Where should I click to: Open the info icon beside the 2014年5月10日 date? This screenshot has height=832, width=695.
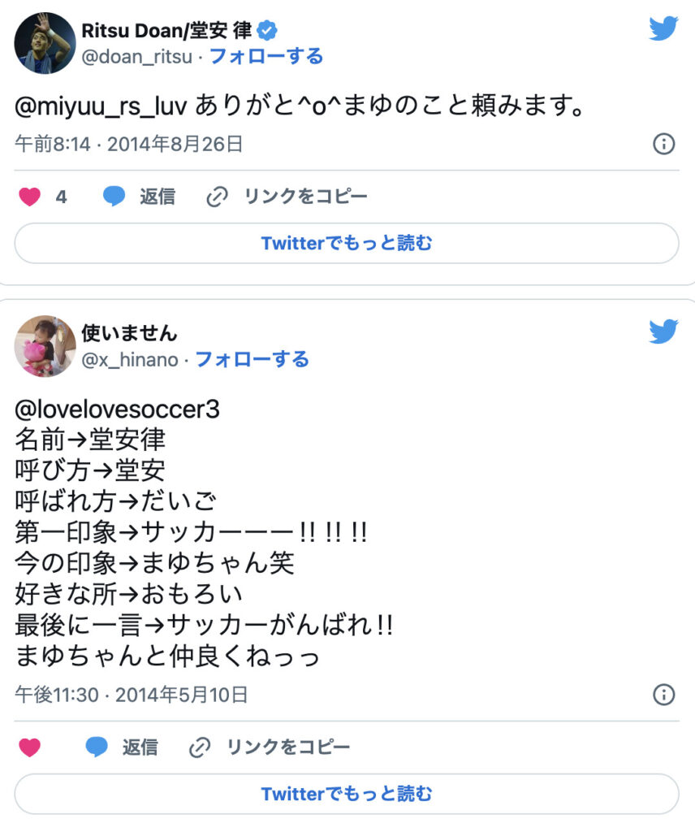(x=663, y=695)
